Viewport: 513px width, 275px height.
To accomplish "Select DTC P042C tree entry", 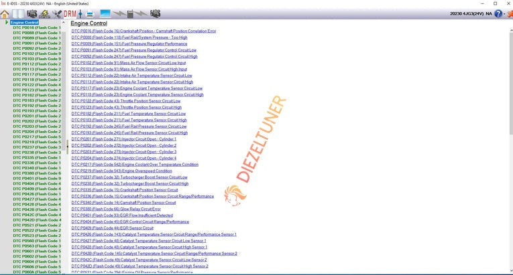I will (x=37, y=215).
